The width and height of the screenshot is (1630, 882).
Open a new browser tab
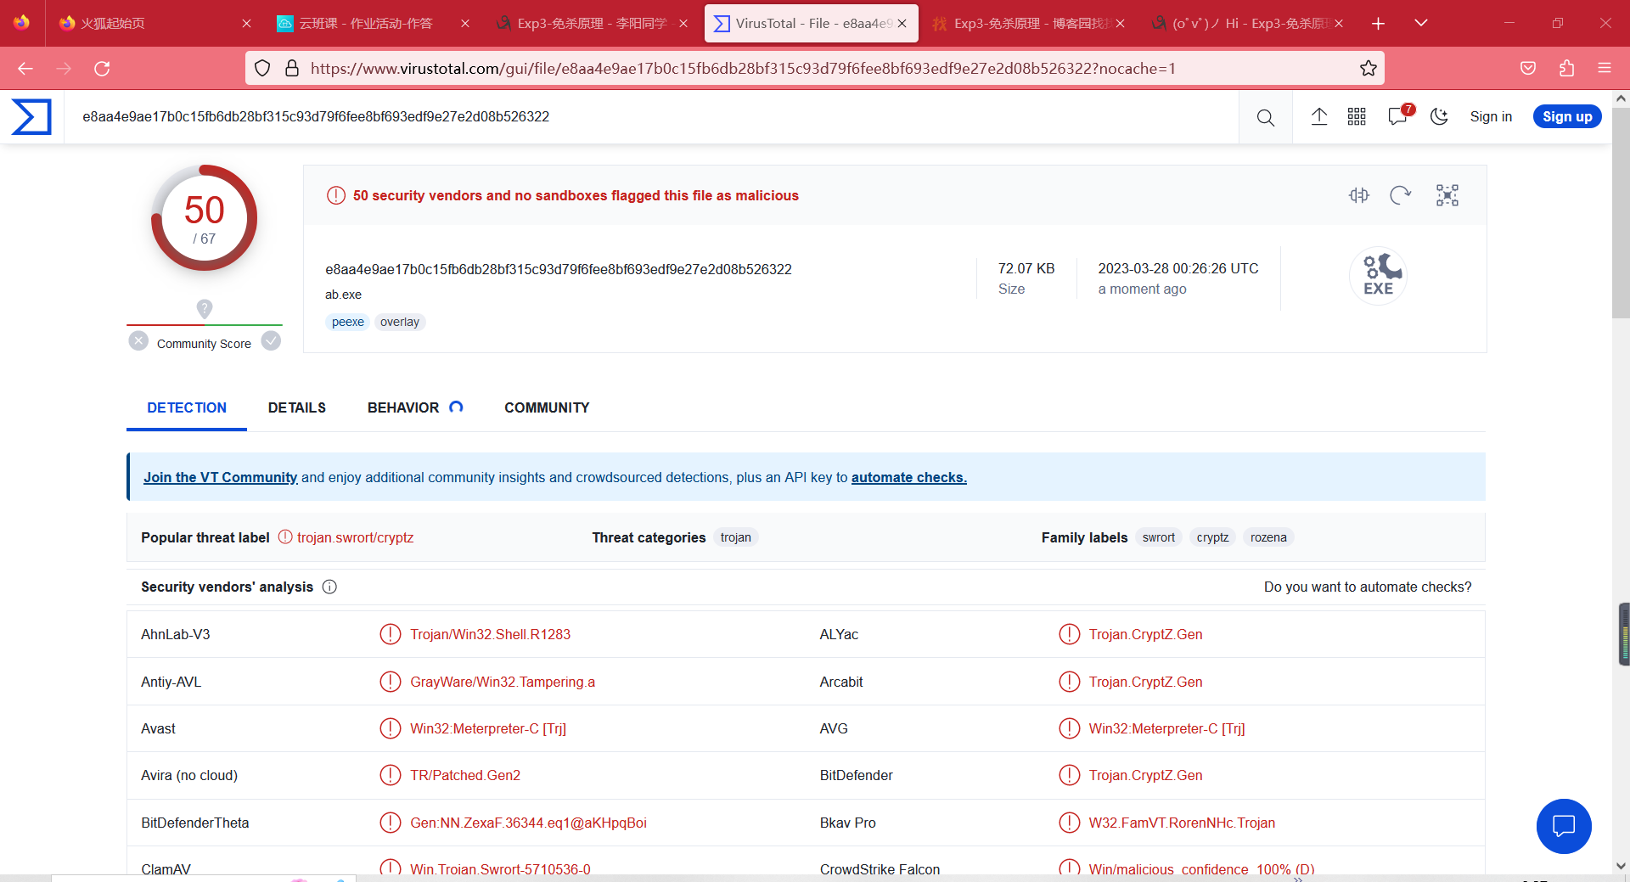pyautogui.click(x=1378, y=24)
